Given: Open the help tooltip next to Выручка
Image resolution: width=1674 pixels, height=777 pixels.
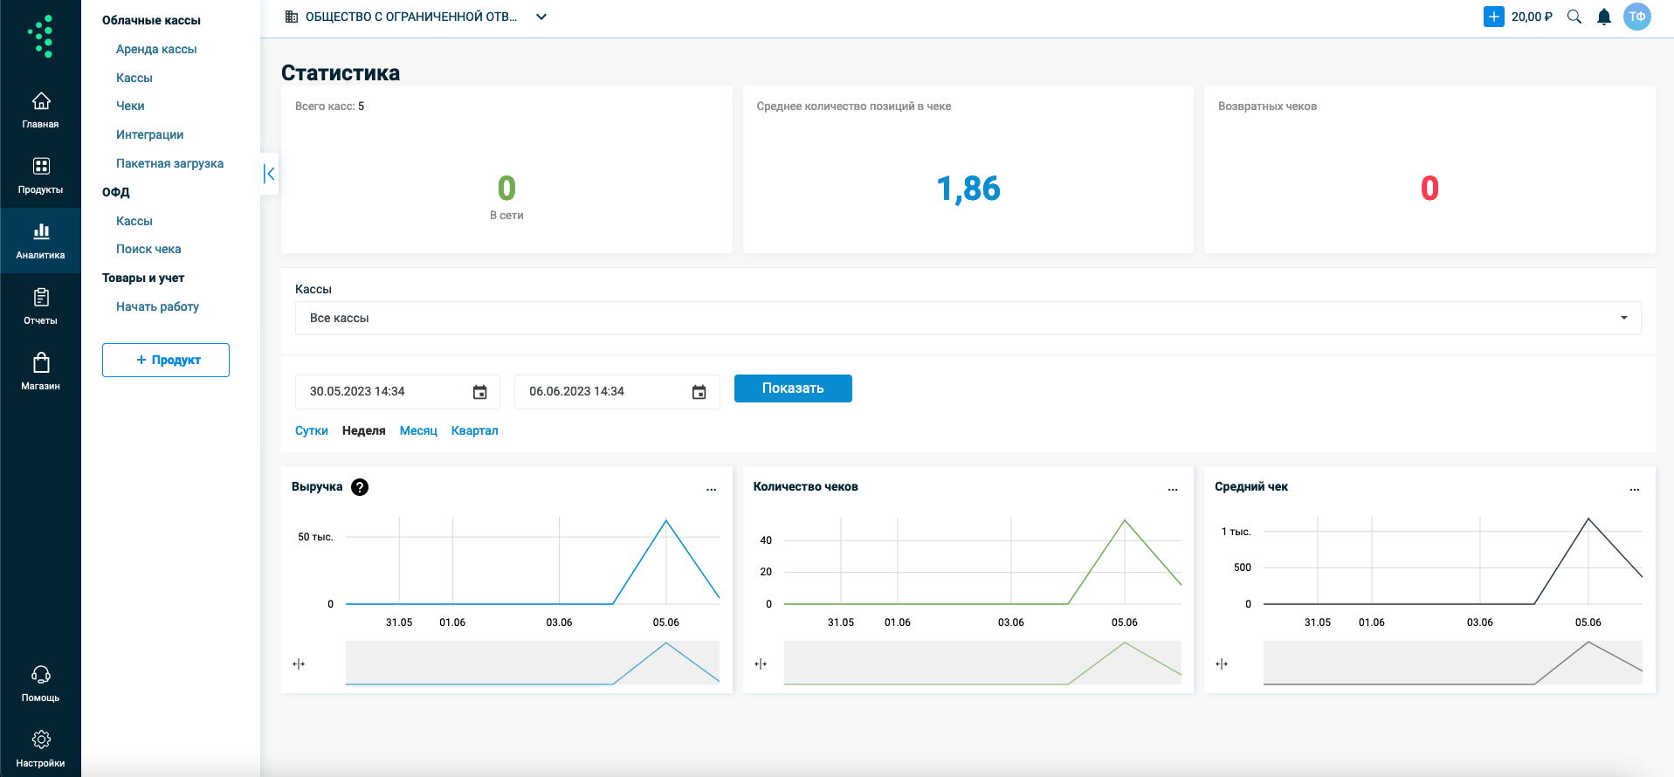Looking at the screenshot, I should pos(360,487).
